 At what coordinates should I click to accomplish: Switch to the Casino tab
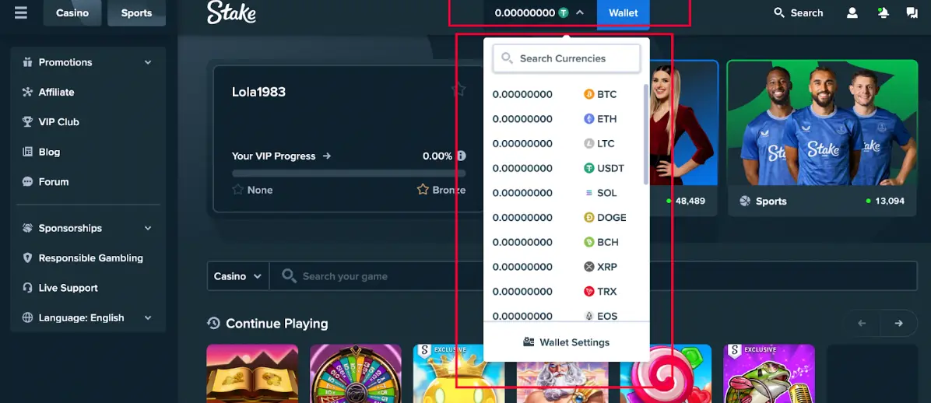[72, 13]
